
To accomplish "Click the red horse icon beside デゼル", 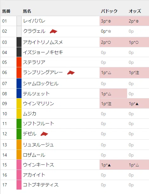I will click(x=44, y=134).
